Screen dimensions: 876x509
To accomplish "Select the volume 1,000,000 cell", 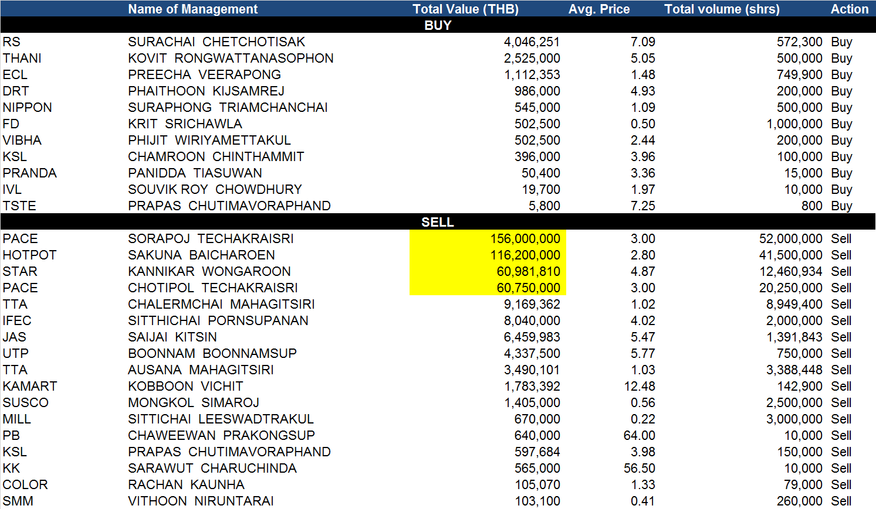I will (794, 124).
